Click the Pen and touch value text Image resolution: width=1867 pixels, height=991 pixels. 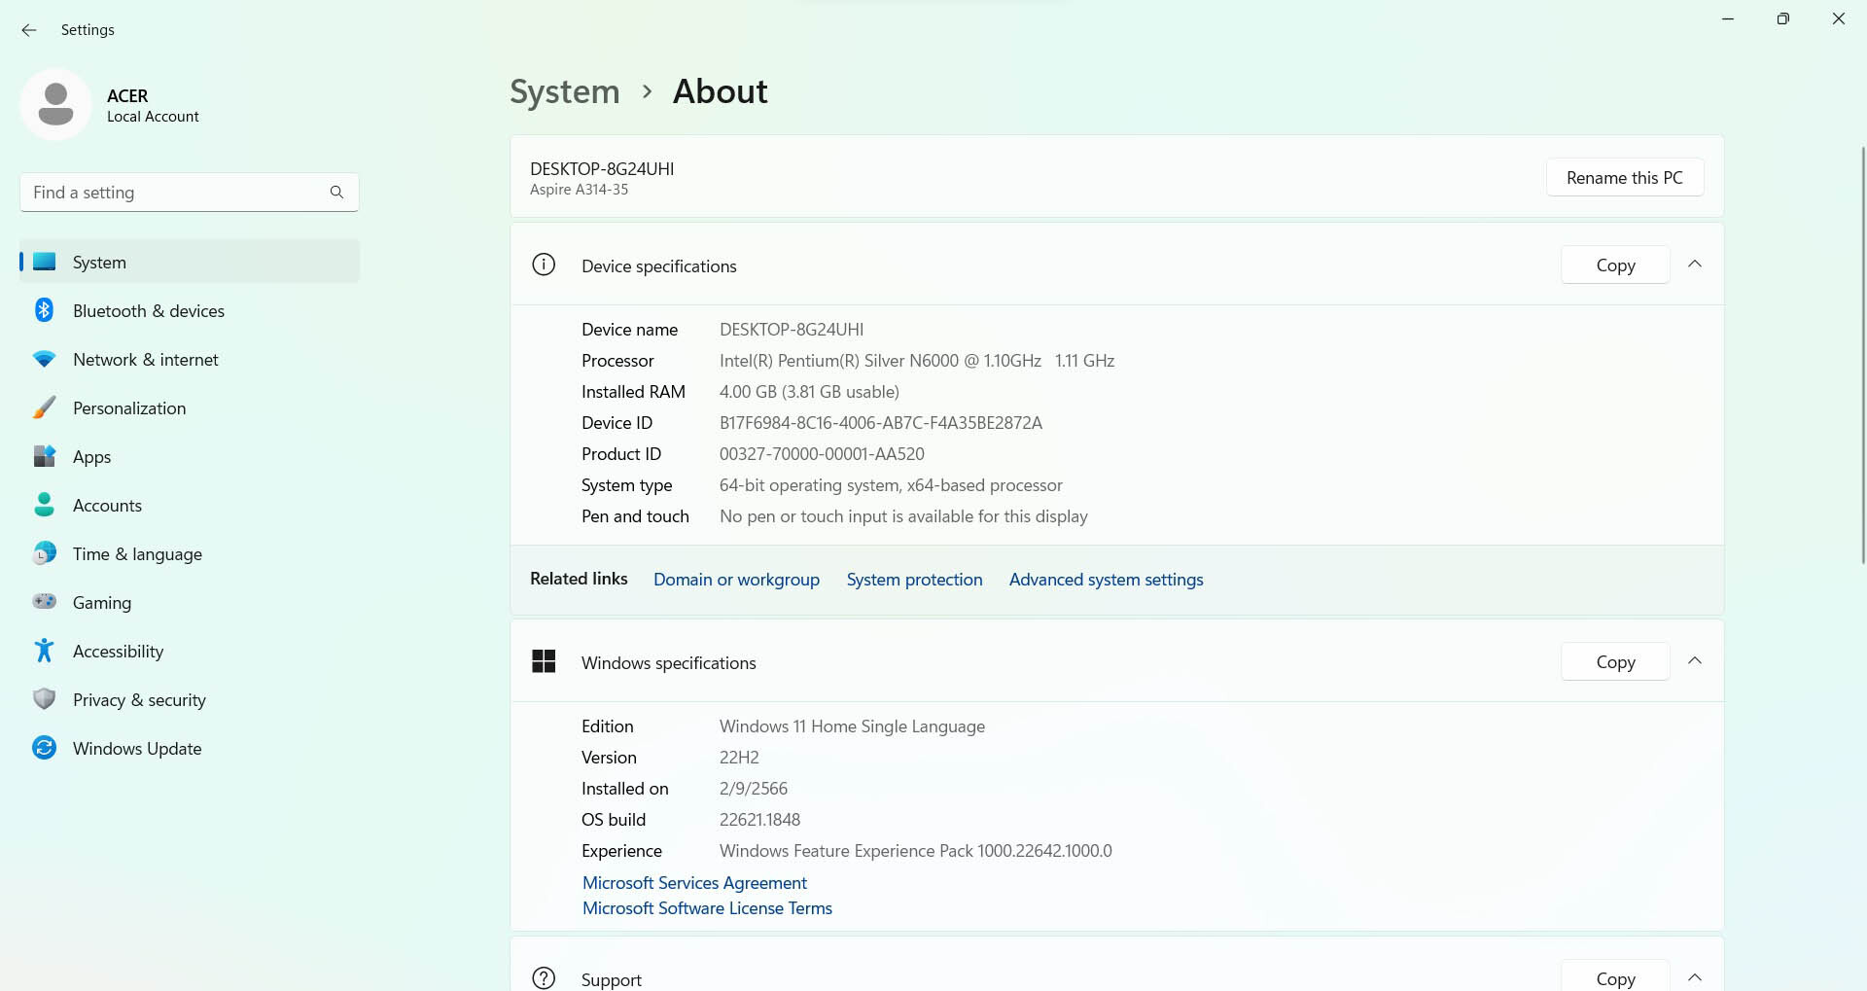click(x=903, y=515)
